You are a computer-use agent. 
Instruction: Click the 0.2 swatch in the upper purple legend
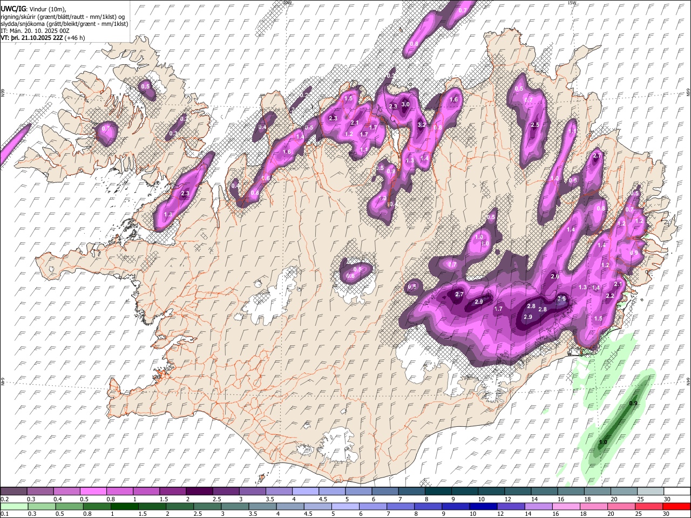(13, 491)
